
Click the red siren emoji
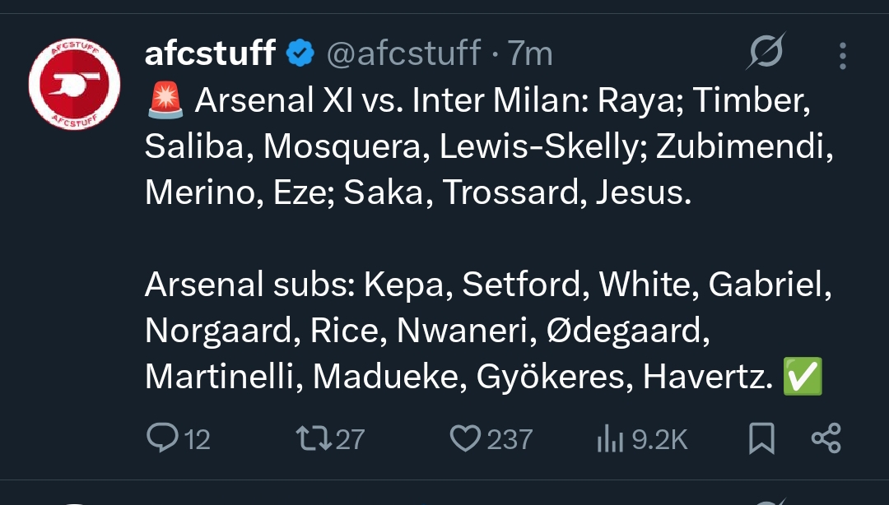(x=165, y=101)
